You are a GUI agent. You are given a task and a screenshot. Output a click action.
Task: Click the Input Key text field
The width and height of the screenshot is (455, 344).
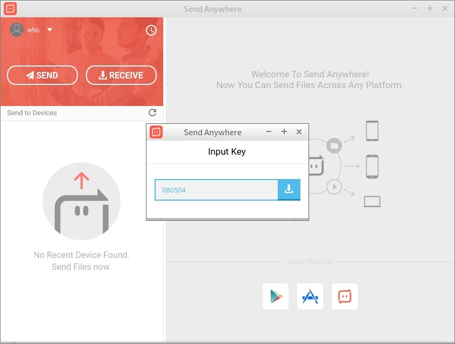216,190
